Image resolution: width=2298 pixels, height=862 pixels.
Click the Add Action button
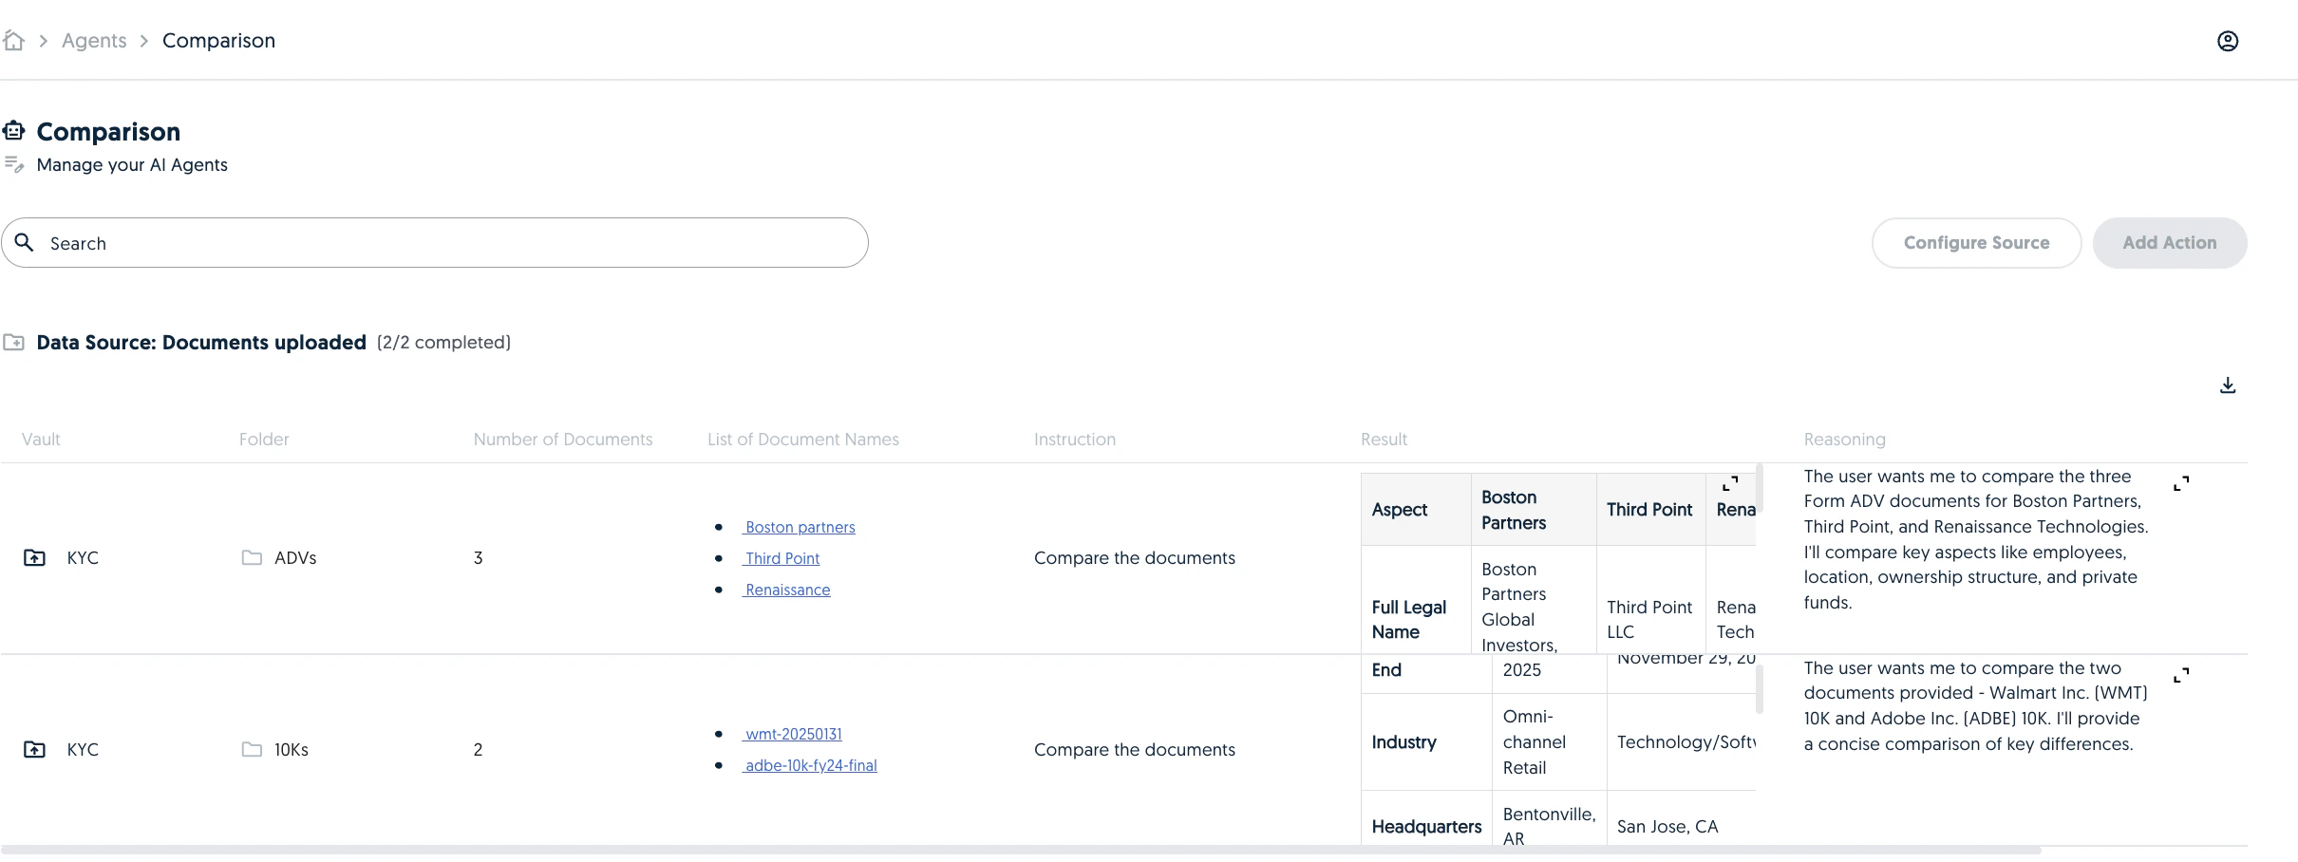[x=2170, y=243]
